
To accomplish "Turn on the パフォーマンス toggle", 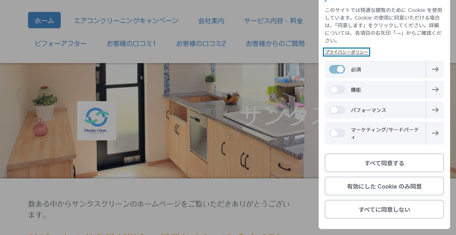I will (337, 110).
